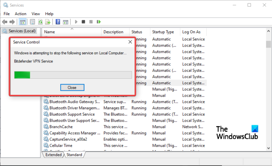
Task: Click the Show/Hide Console Tree toolbar icon
Action: point(23,22)
